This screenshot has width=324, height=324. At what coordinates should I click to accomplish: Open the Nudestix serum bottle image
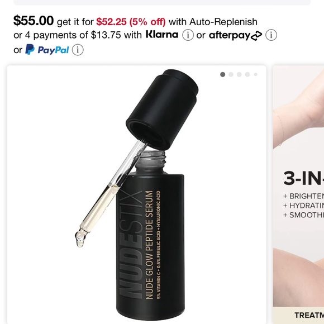click(x=137, y=194)
